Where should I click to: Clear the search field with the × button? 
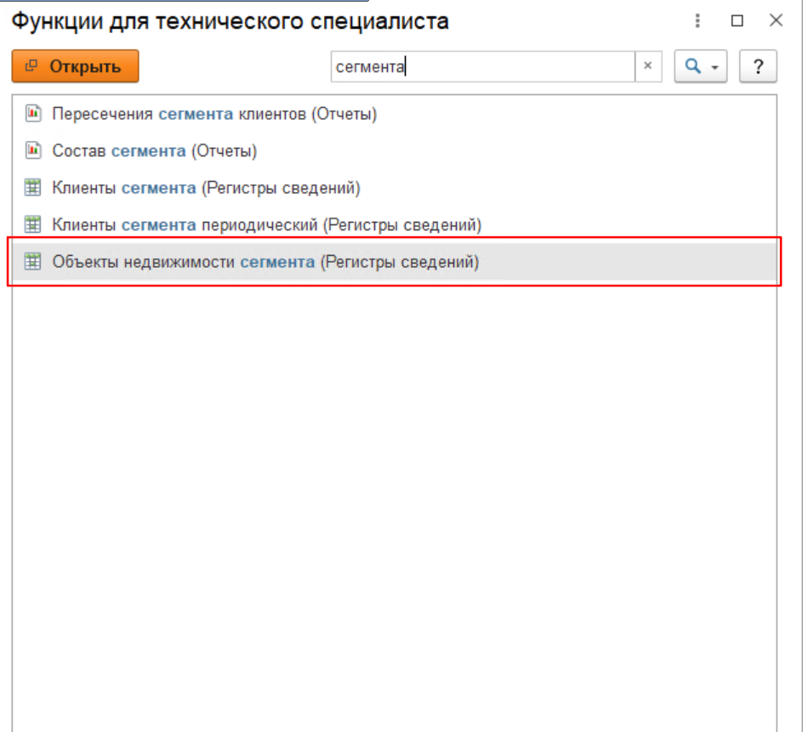[647, 66]
